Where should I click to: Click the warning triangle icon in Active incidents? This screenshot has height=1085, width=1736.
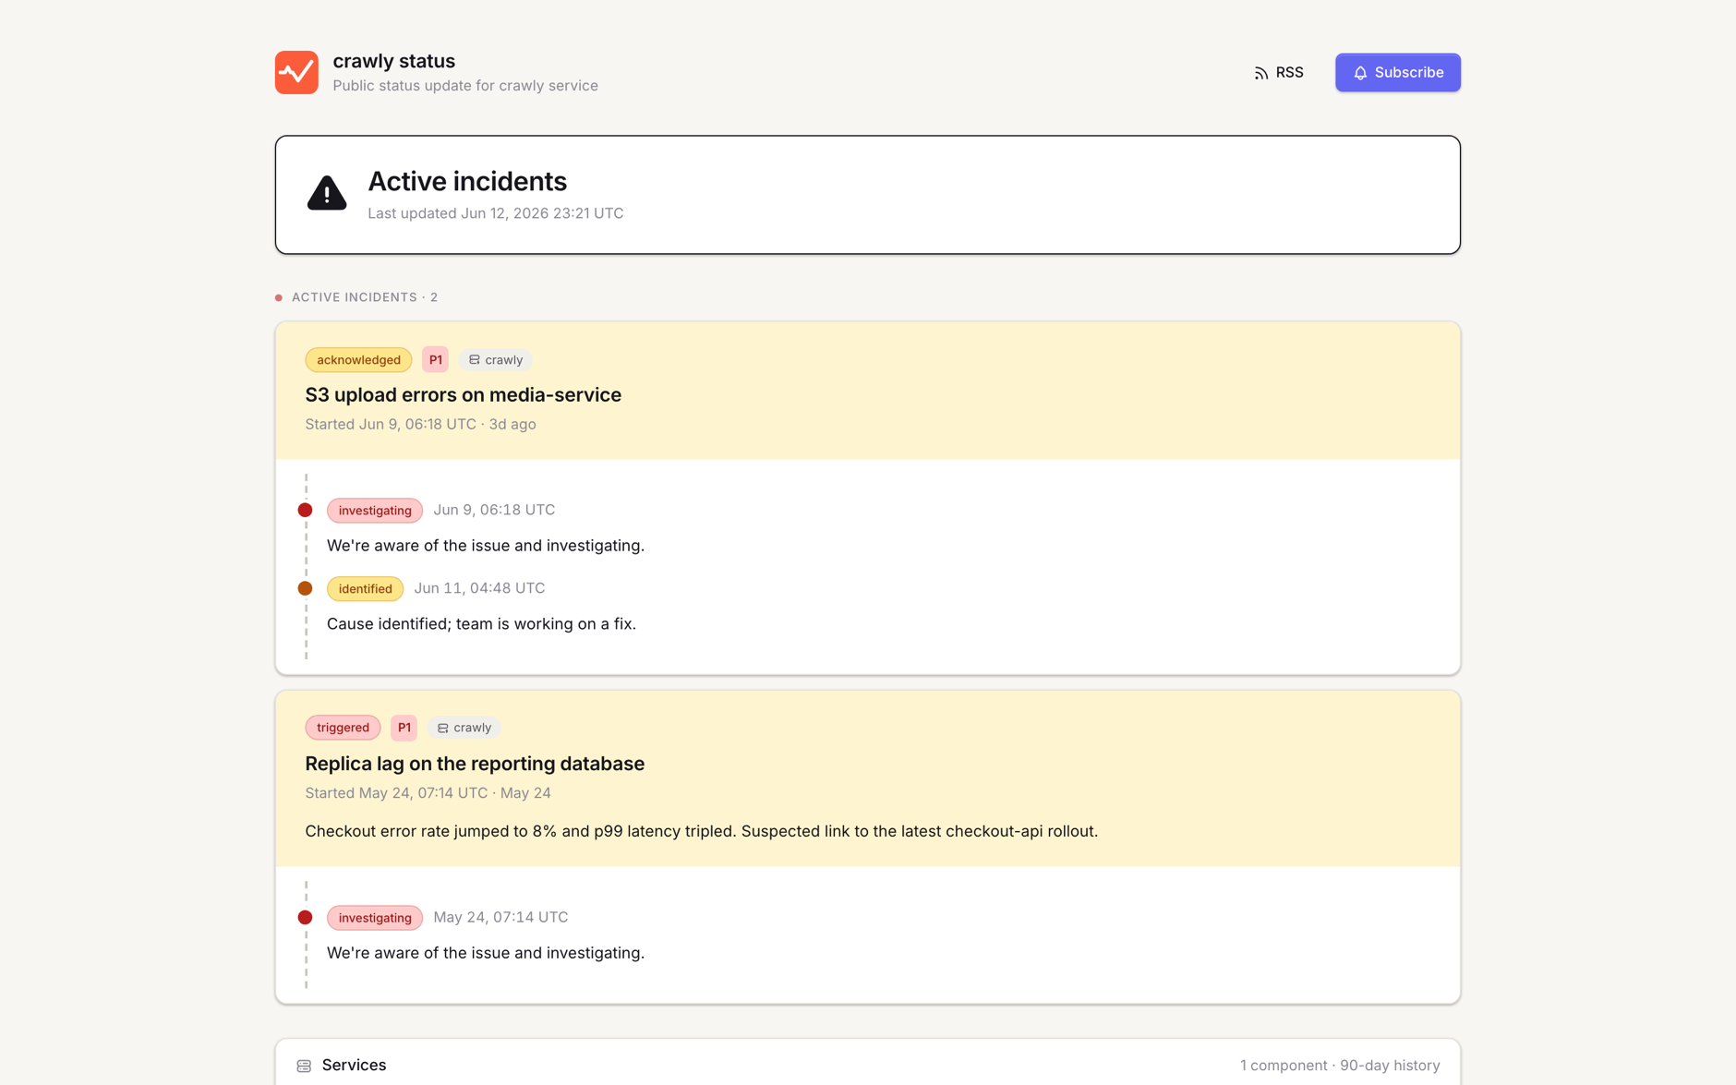click(x=327, y=193)
